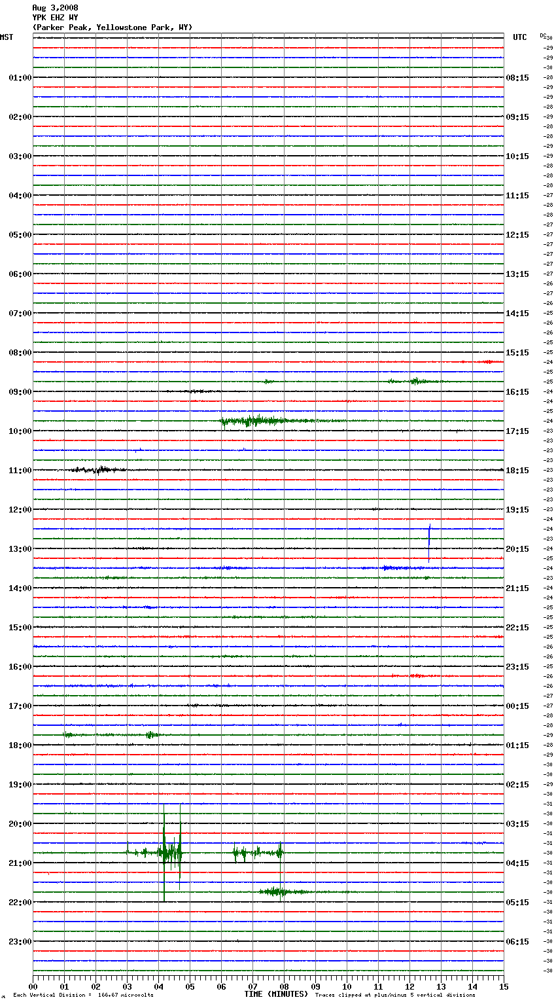The width and height of the screenshot is (556, 1004).
Task: Click the "11:00" MST row label
Action: coord(20,471)
